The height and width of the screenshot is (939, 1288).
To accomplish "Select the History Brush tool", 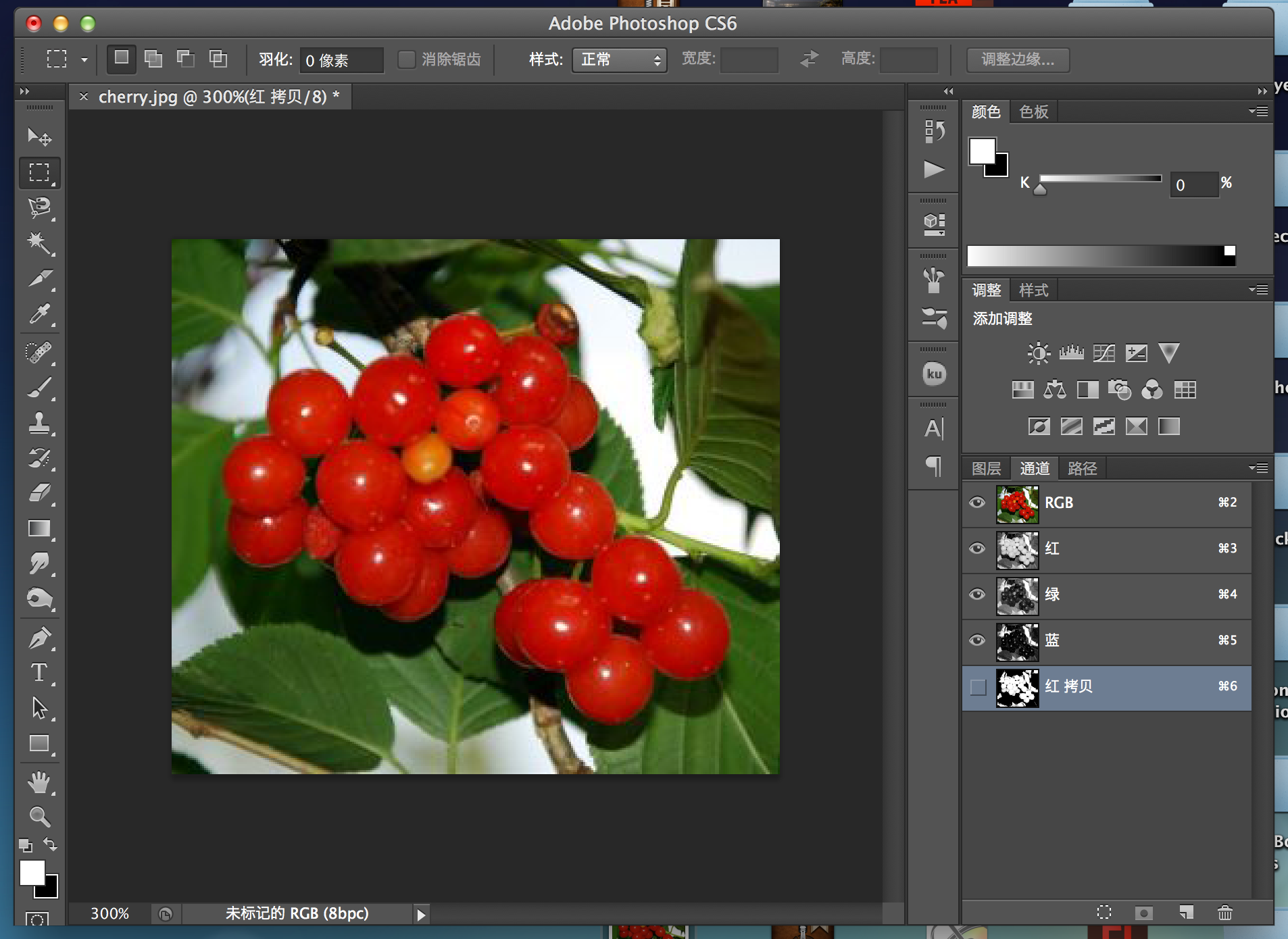I will [39, 459].
